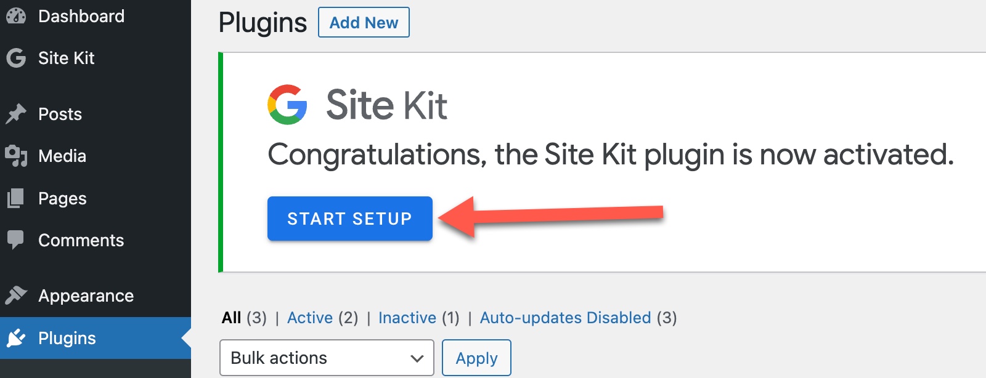This screenshot has width=986, height=378.
Task: Click the Comments speech bubble icon
Action: pyautogui.click(x=15, y=240)
